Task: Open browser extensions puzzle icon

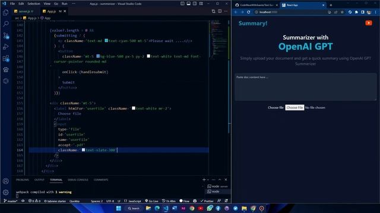Action: pos(356,12)
